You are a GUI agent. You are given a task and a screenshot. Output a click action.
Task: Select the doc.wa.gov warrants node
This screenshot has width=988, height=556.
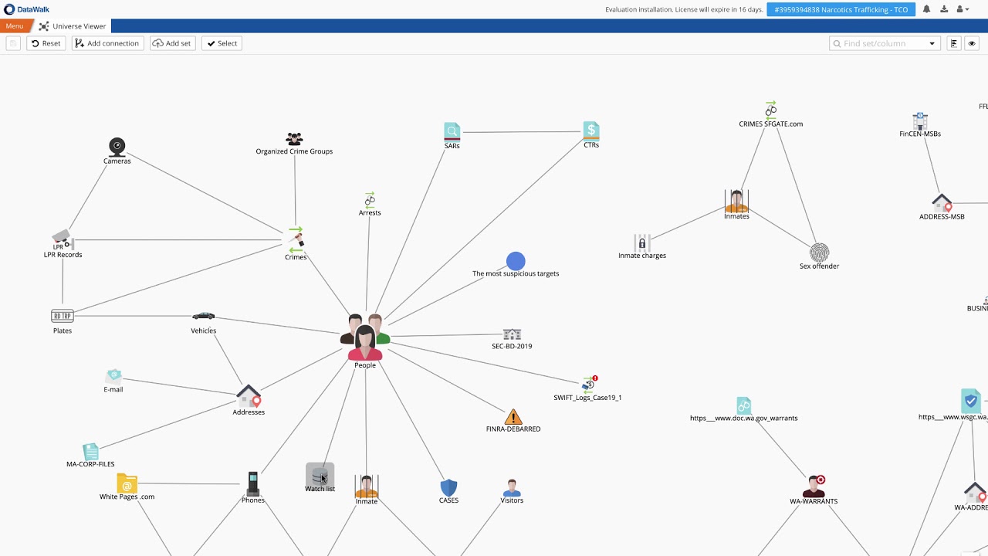pos(743,405)
